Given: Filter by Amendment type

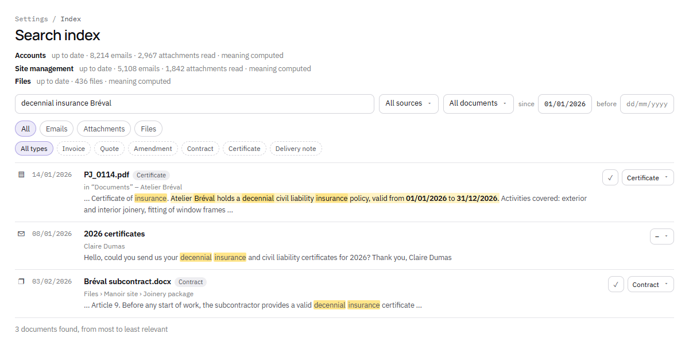Looking at the screenshot, I should [x=153, y=149].
